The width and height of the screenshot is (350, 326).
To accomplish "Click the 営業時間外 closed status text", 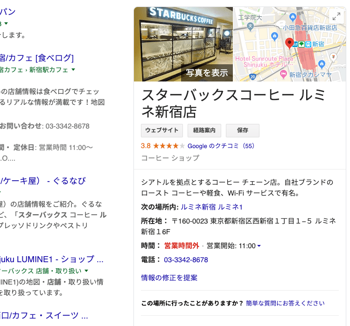I will (x=182, y=246).
